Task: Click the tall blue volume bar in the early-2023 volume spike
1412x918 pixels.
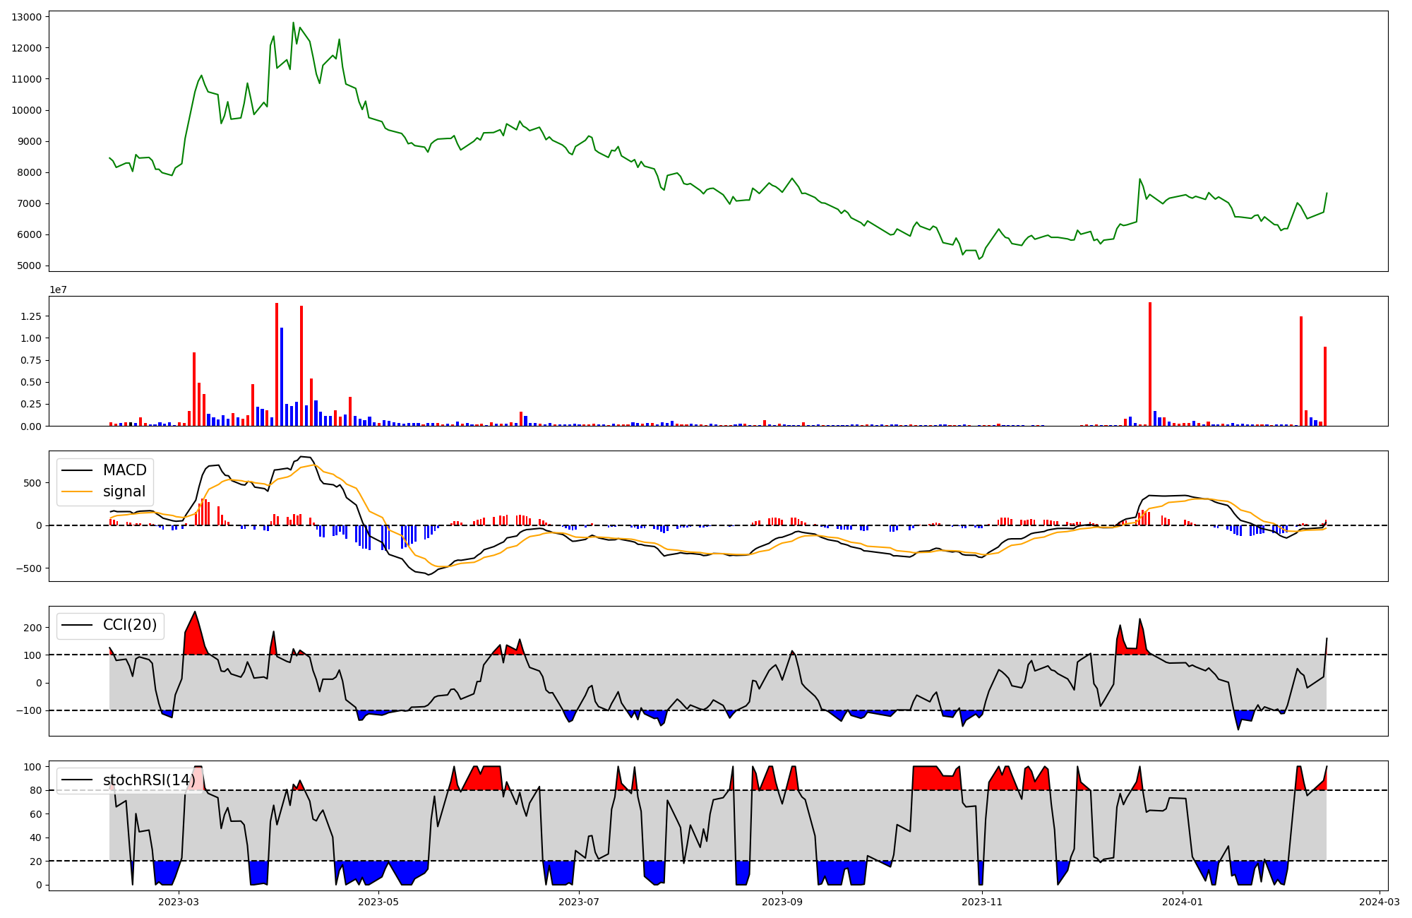Action: click(282, 376)
